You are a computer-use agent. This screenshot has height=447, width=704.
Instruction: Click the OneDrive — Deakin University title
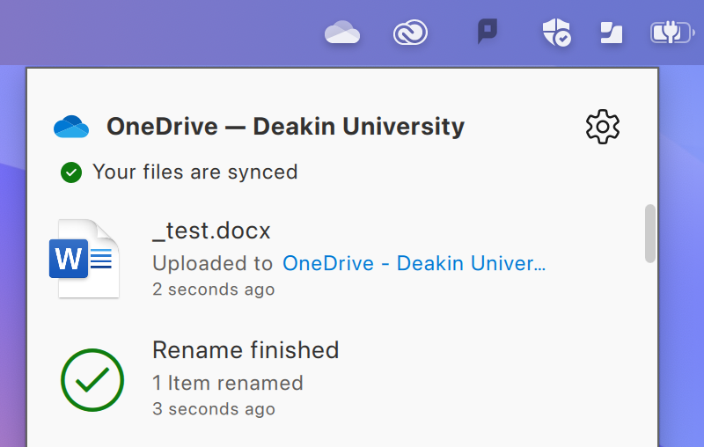click(x=285, y=127)
